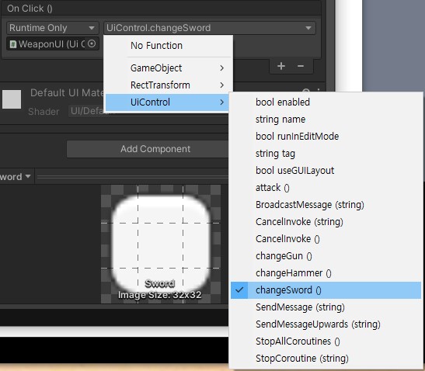Select bool enabled entry
The height and width of the screenshot is (371, 425).
coord(326,102)
